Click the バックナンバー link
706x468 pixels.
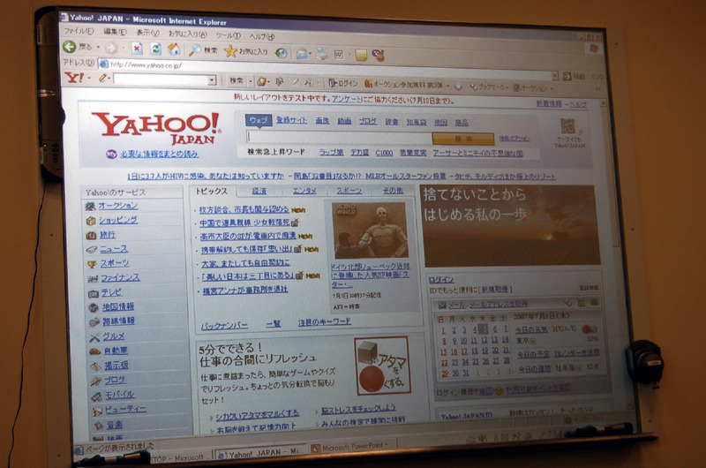(x=224, y=325)
